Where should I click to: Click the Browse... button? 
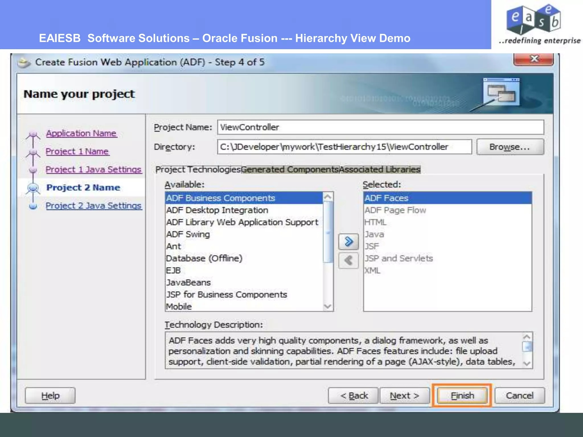click(x=510, y=147)
